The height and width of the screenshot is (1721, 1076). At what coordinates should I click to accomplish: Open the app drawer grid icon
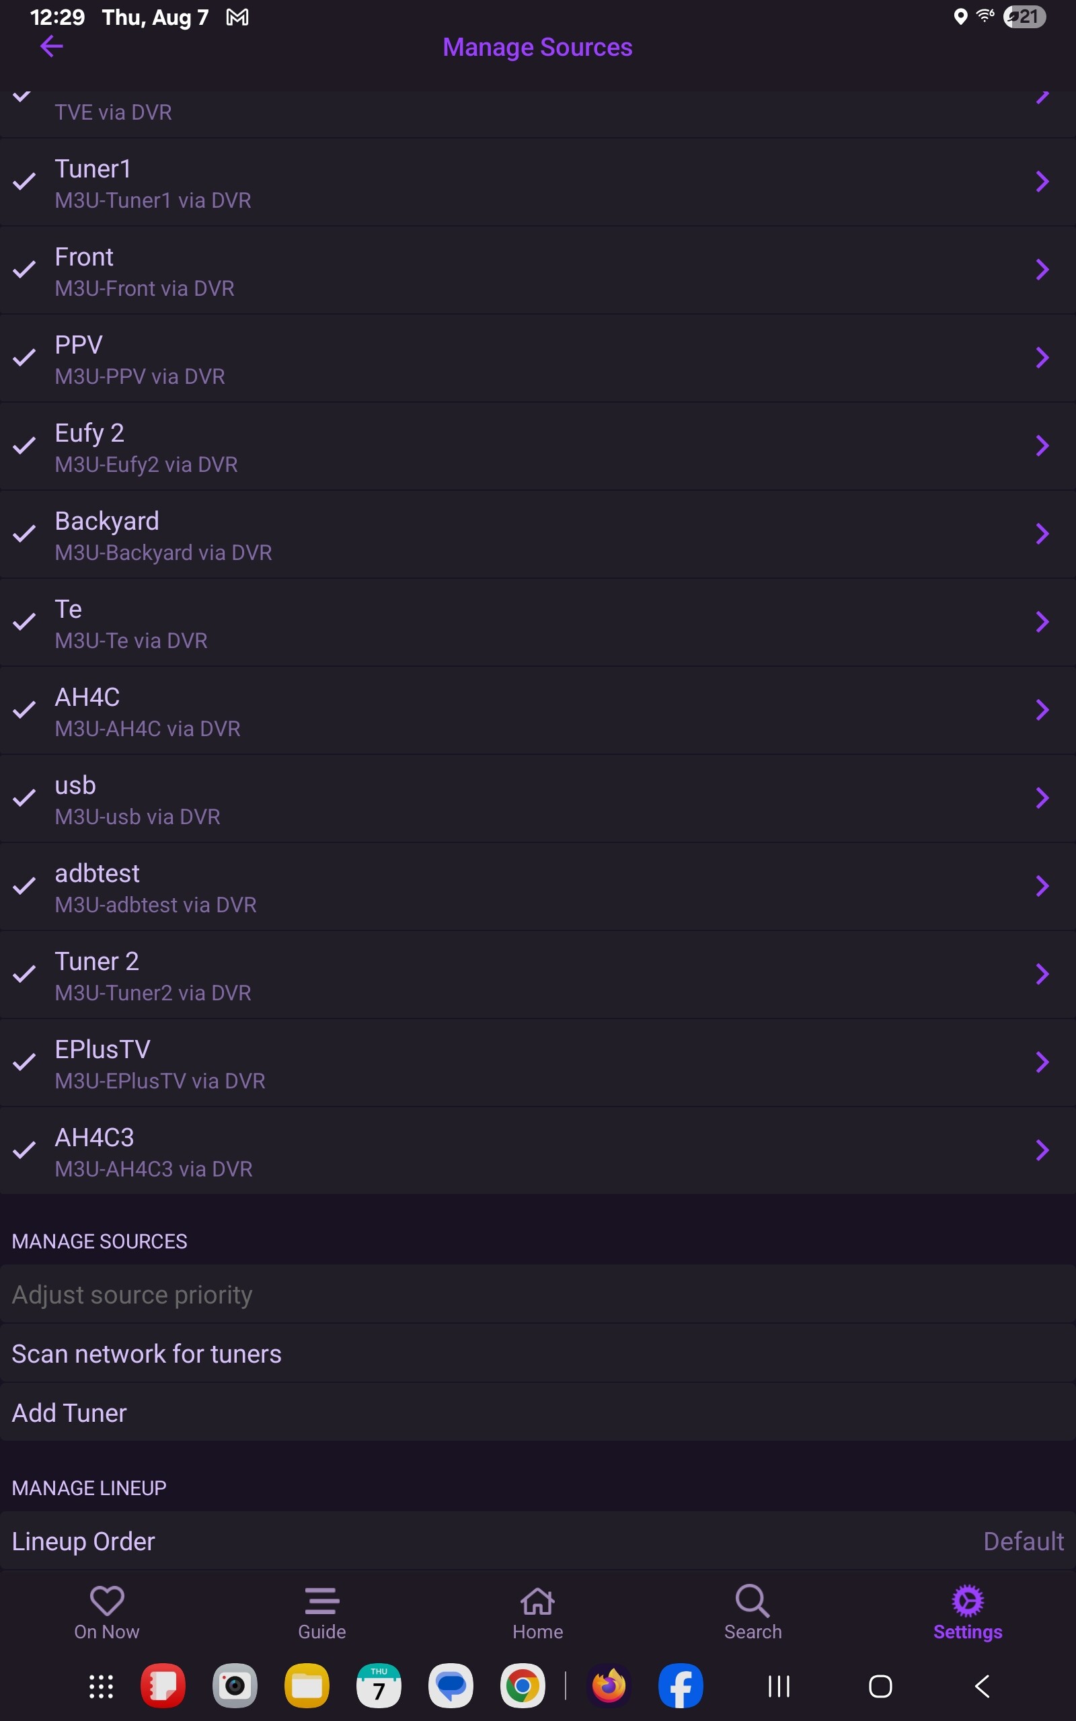pos(101,1686)
